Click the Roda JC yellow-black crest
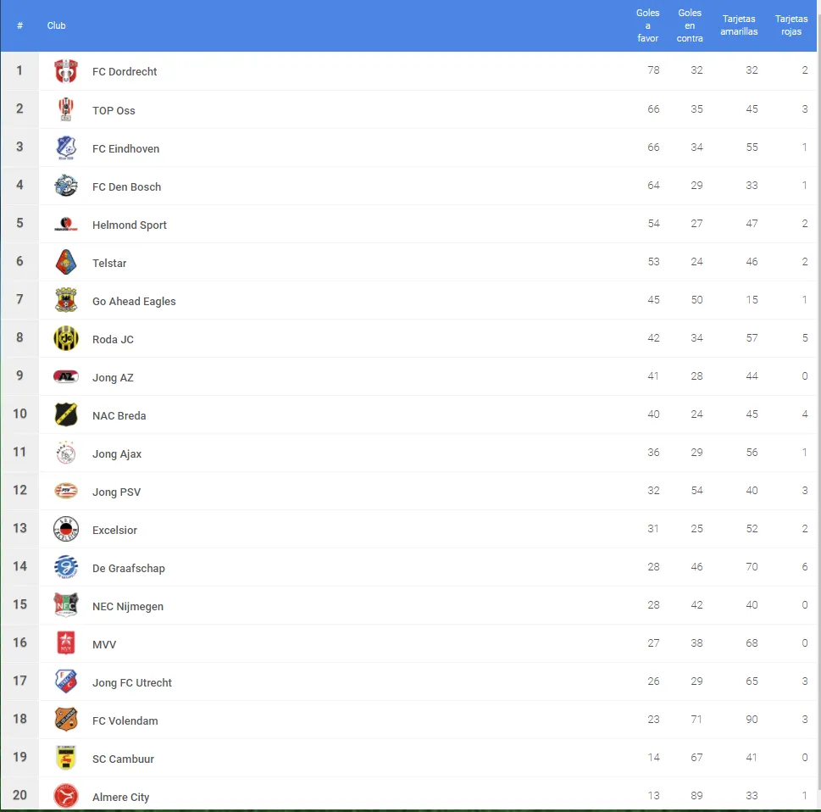821x812 pixels. click(x=66, y=338)
